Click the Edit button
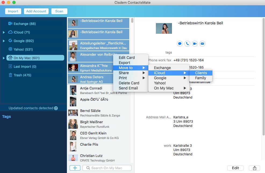Screen dimensions: 265x173 coord(235,168)
